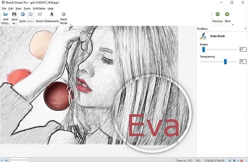Click the Time (s): 19.3 status text

(x=184, y=160)
